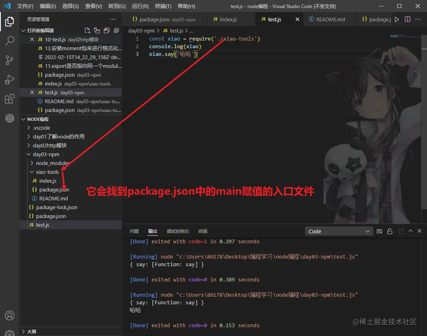The width and height of the screenshot is (427, 336).
Task: Open package-lock.json in file tree
Action: 57,207
